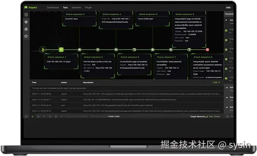Select the bright green IP node on timeline

(x=61, y=49)
